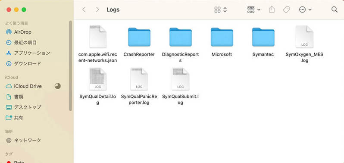Click the desktop icon beside デスクトップ

(9, 107)
